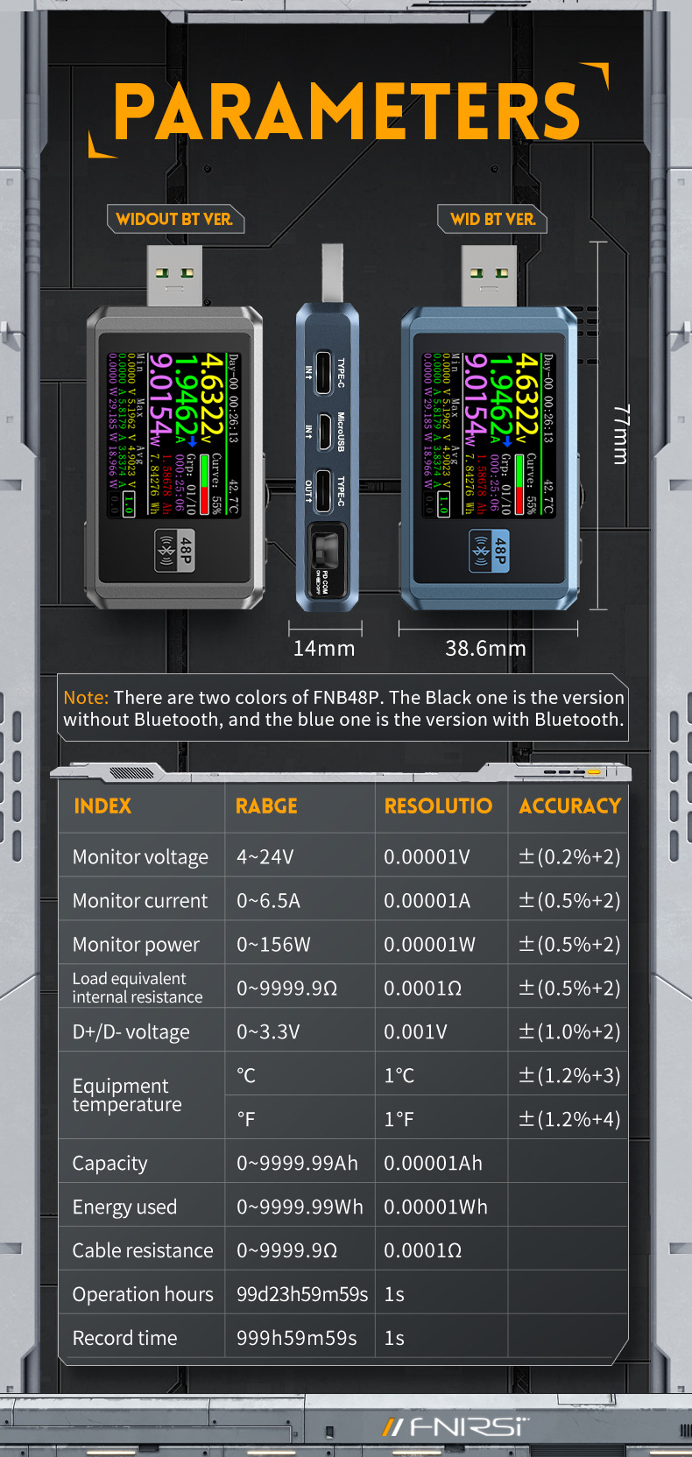Click the 48P badge on the blue tester
The height and width of the screenshot is (1457, 692).
(490, 551)
